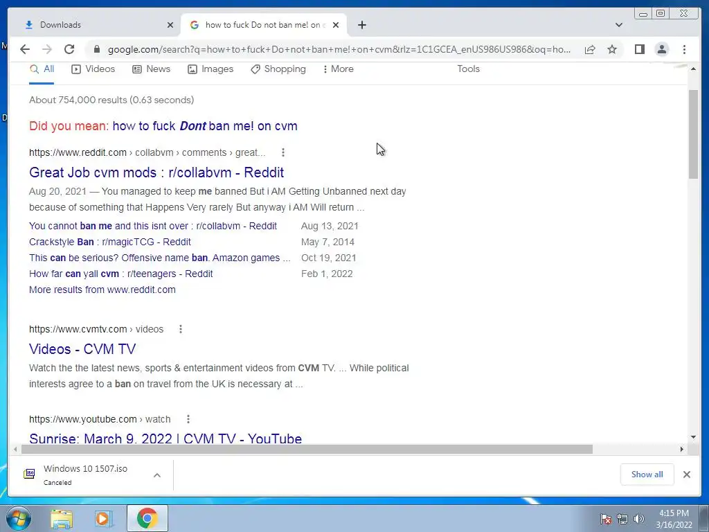Open Crackstyle Ban r/magicTCG link

[x=110, y=242]
